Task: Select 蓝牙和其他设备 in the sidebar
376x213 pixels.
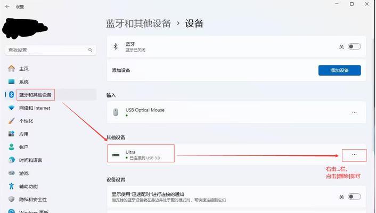Action: click(35, 95)
